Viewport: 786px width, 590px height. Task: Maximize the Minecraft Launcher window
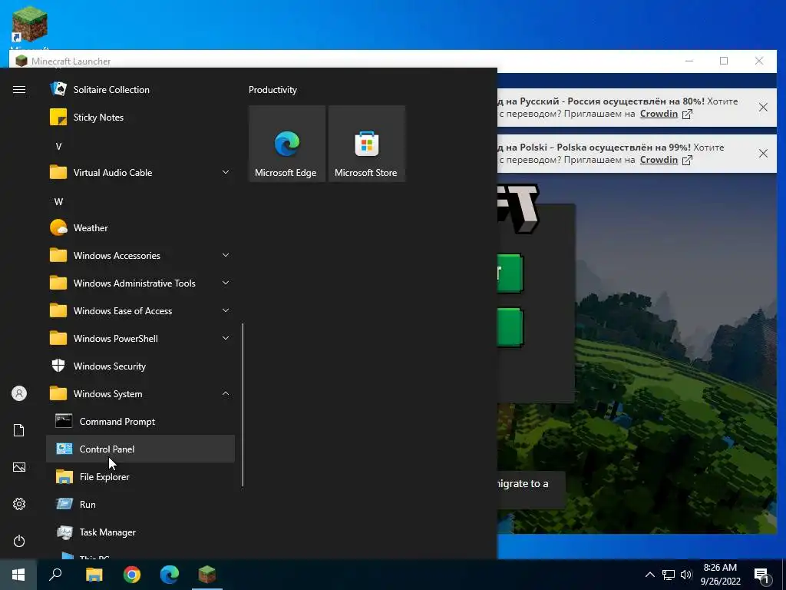point(724,61)
